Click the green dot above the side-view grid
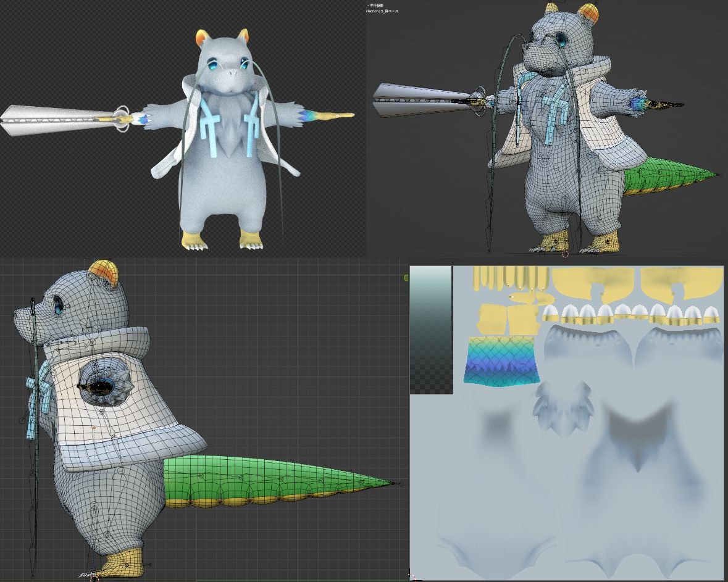 pyautogui.click(x=406, y=278)
